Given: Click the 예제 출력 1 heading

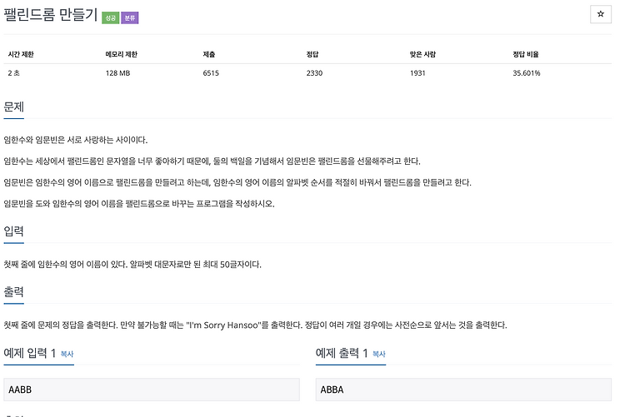Looking at the screenshot, I should [x=342, y=353].
